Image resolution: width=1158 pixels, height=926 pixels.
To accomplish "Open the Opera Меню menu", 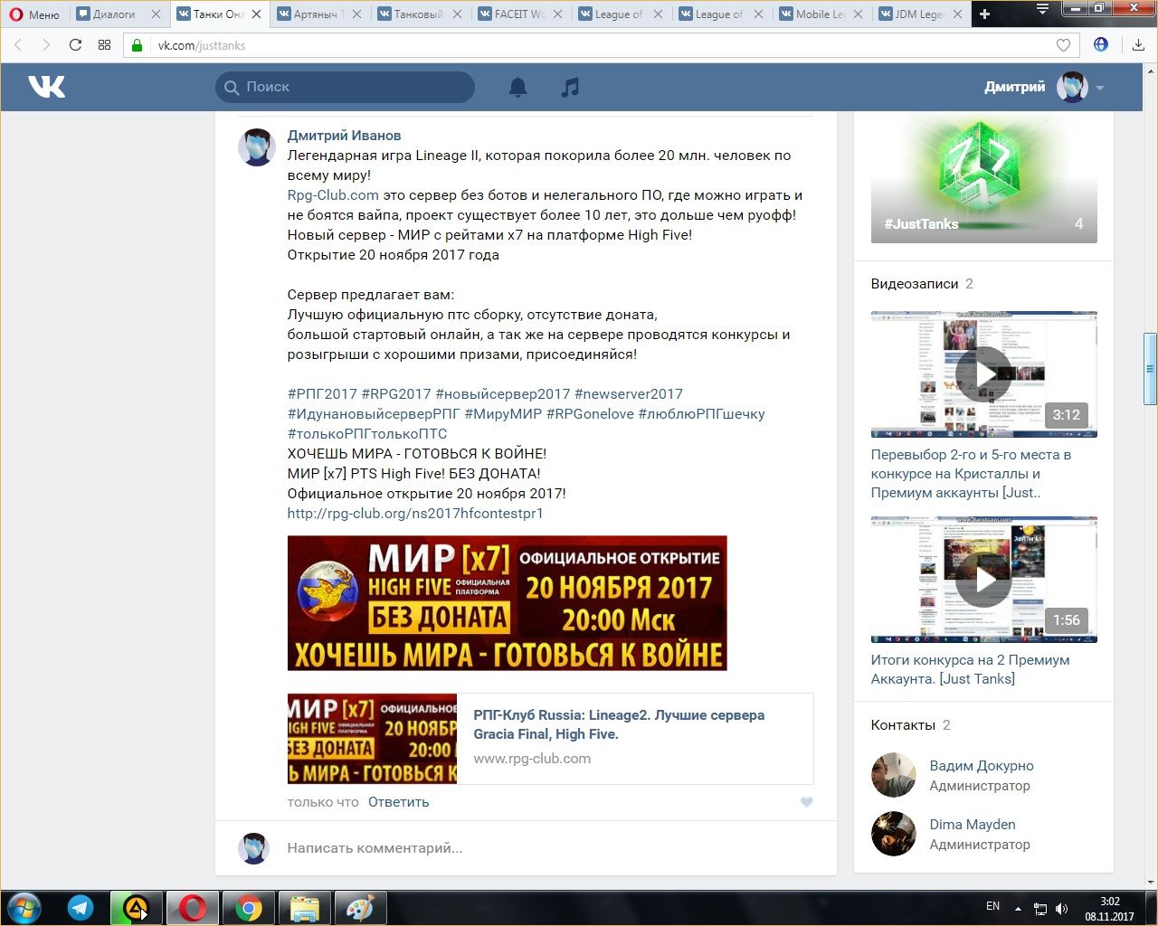I will tap(33, 14).
